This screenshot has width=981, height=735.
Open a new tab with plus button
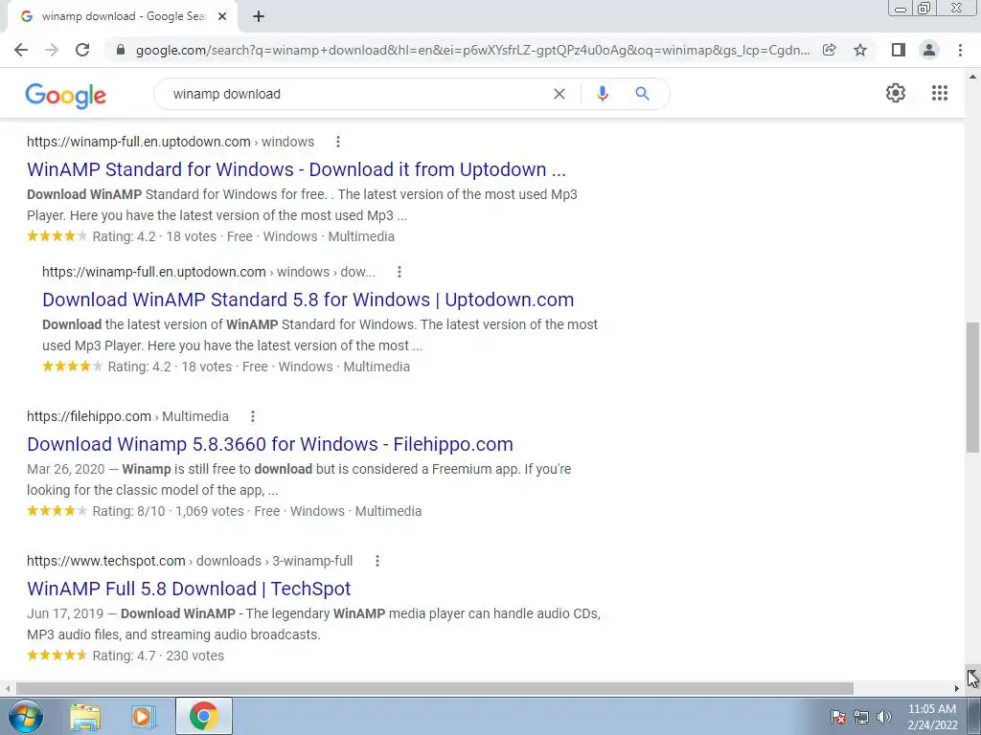259,16
